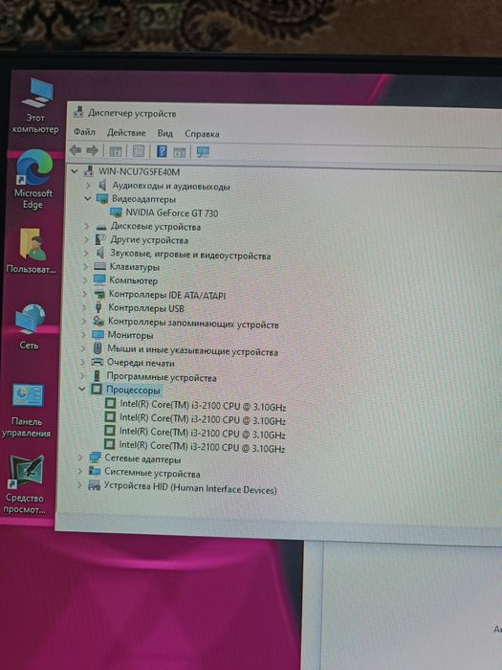Click the Клавиатуры keyboard icon
This screenshot has height=670, width=502.
click(x=99, y=266)
